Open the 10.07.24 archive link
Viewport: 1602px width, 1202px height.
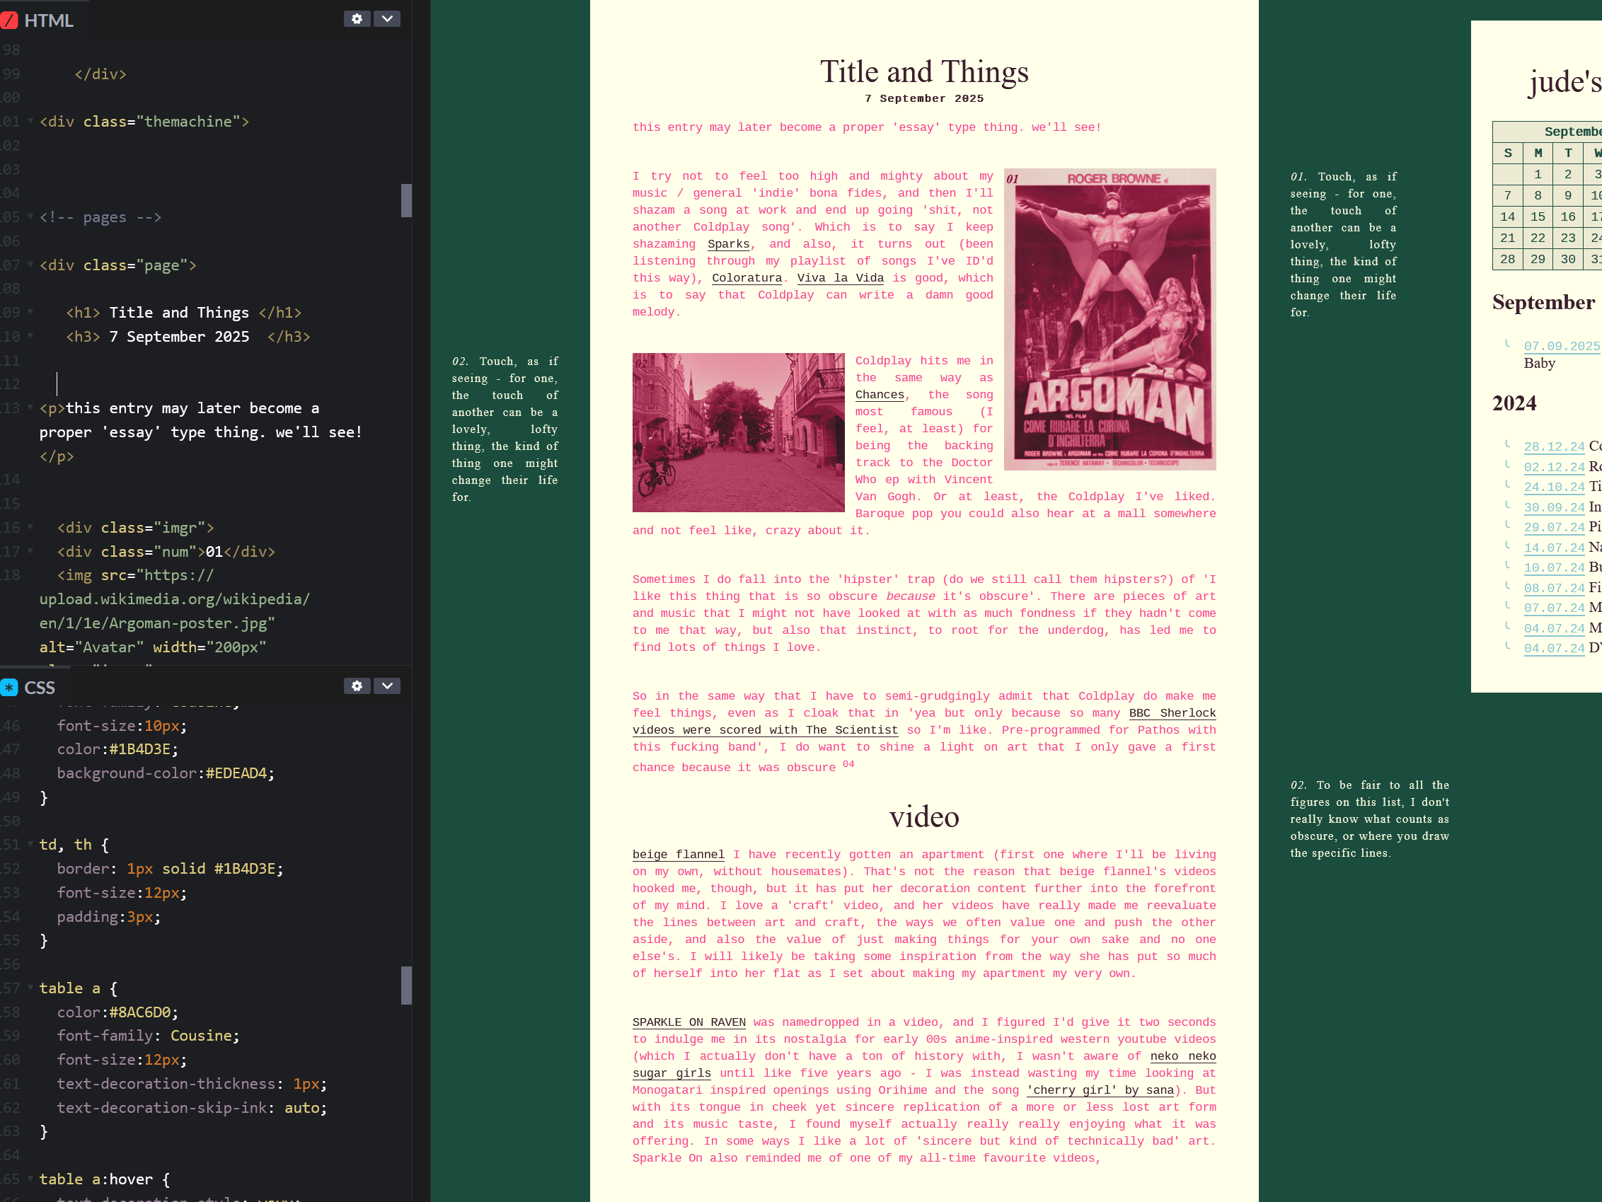(x=1554, y=567)
